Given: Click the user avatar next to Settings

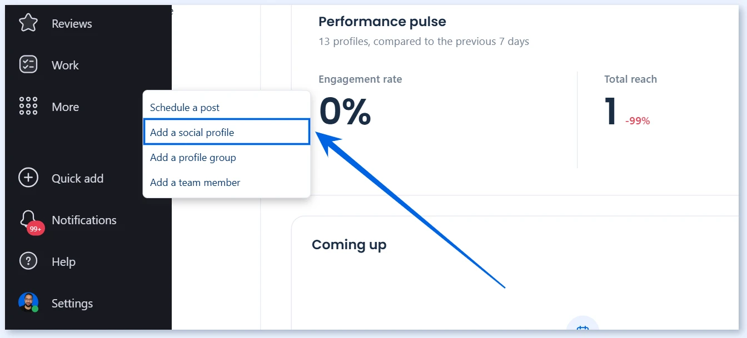Looking at the screenshot, I should tap(28, 302).
